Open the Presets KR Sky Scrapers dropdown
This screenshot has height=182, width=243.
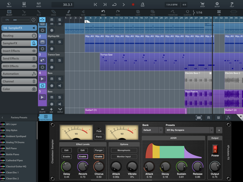pyautogui.click(x=189, y=130)
